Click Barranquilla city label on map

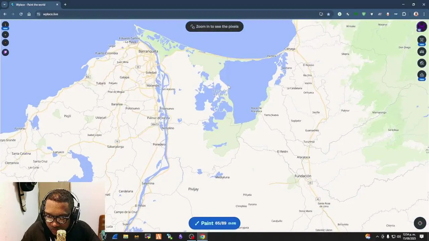click(x=148, y=51)
